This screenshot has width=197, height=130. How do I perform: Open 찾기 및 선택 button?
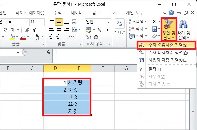pyautogui.click(x=184, y=29)
